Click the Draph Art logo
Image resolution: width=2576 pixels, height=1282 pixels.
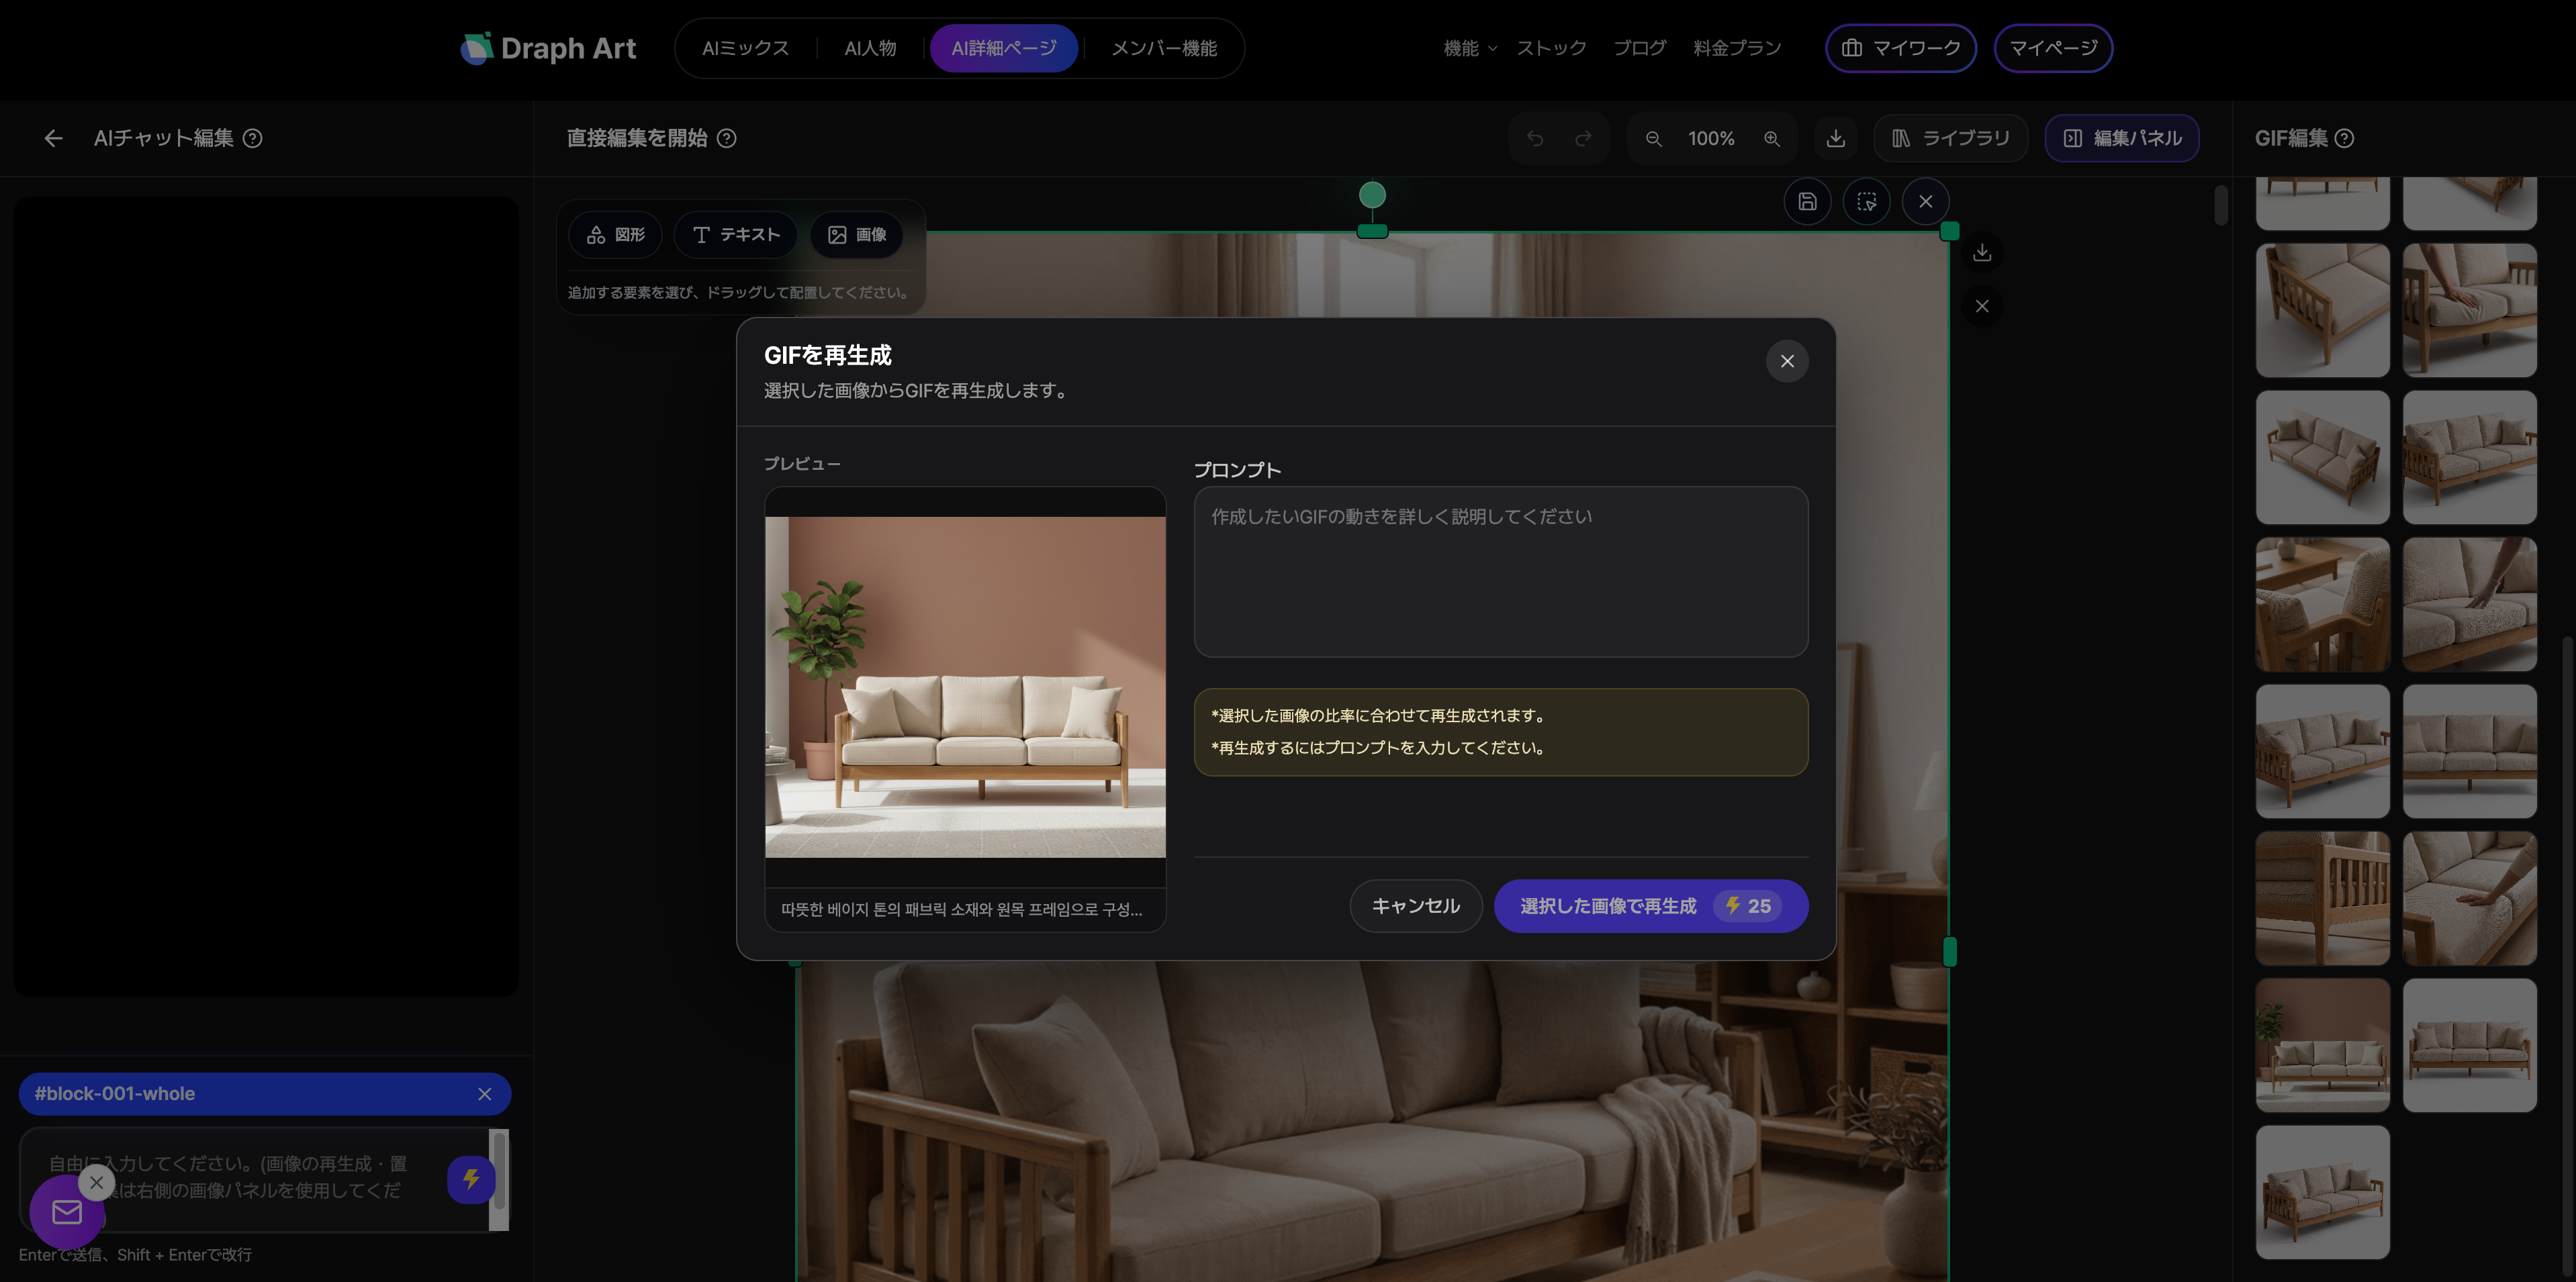(x=548, y=48)
